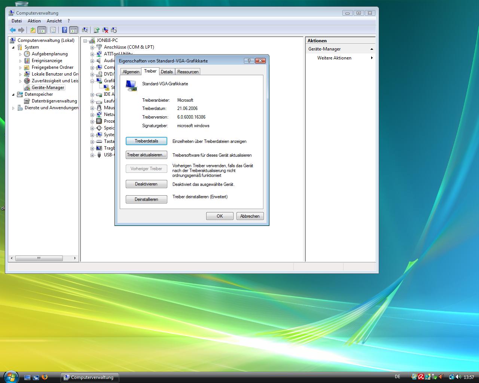Click the Show Desktop quick launch icon

click(27, 377)
